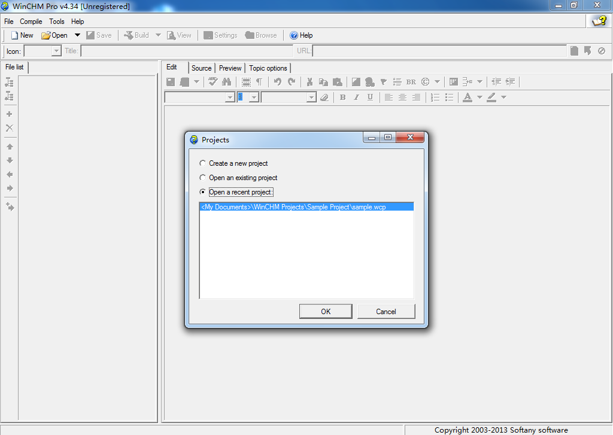613x435 pixels.
Task: Click the select all icon in editor toolbar
Action: click(x=246, y=82)
